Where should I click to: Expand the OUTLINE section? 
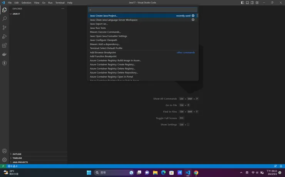tap(17, 154)
